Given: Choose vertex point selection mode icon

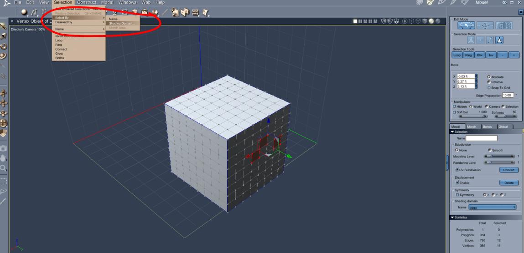Looking at the screenshot, I should pos(480,40).
